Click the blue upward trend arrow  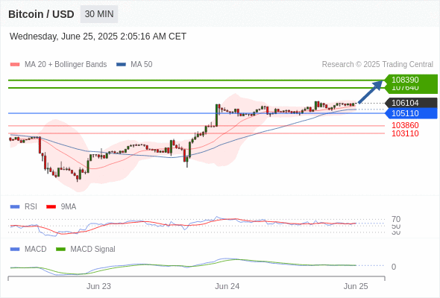coord(371,92)
